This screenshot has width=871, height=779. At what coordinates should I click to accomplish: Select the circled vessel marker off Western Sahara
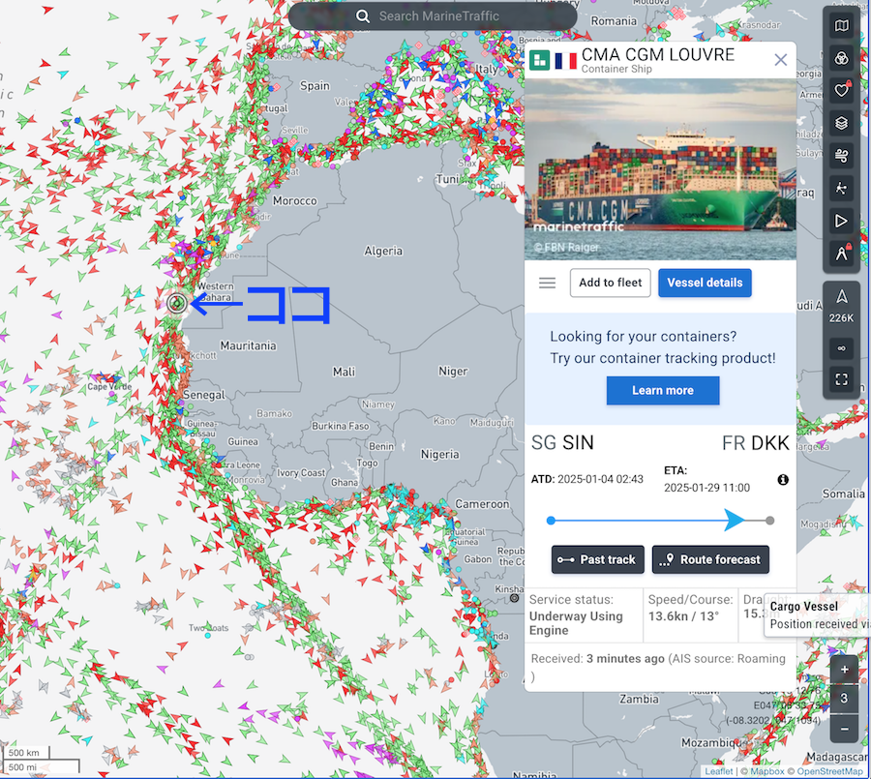click(x=177, y=303)
